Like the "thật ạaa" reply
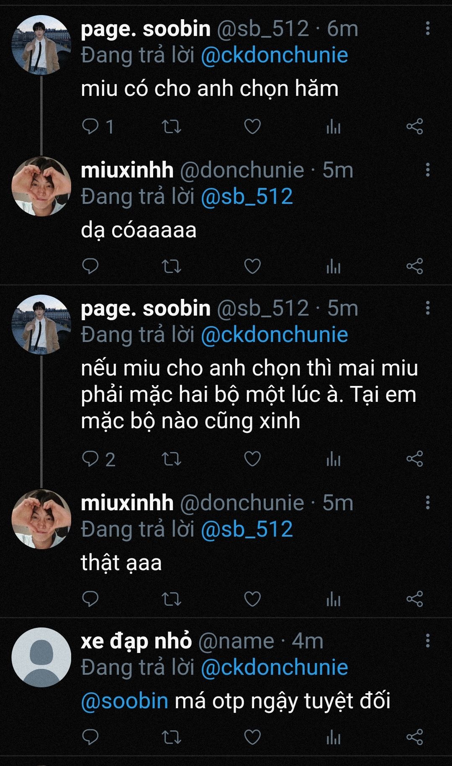 (252, 599)
